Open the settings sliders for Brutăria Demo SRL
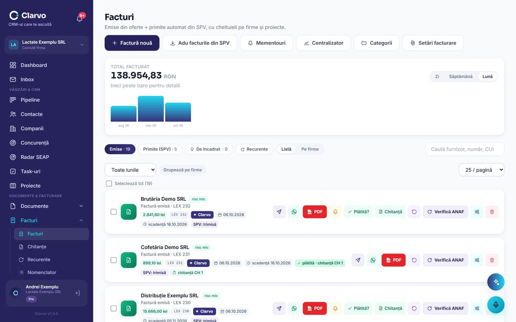The width and height of the screenshot is (516, 322). click(x=477, y=212)
